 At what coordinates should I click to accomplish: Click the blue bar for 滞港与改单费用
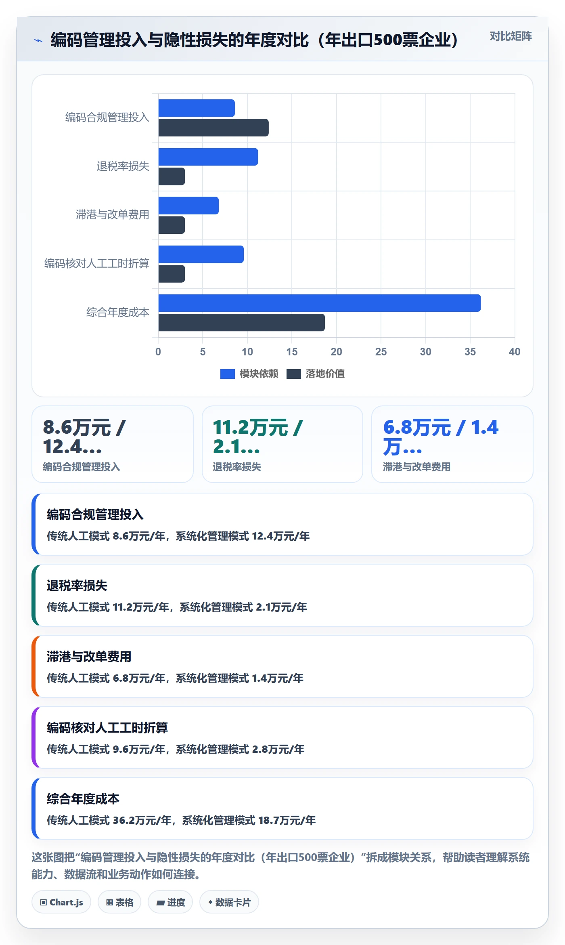tap(188, 206)
